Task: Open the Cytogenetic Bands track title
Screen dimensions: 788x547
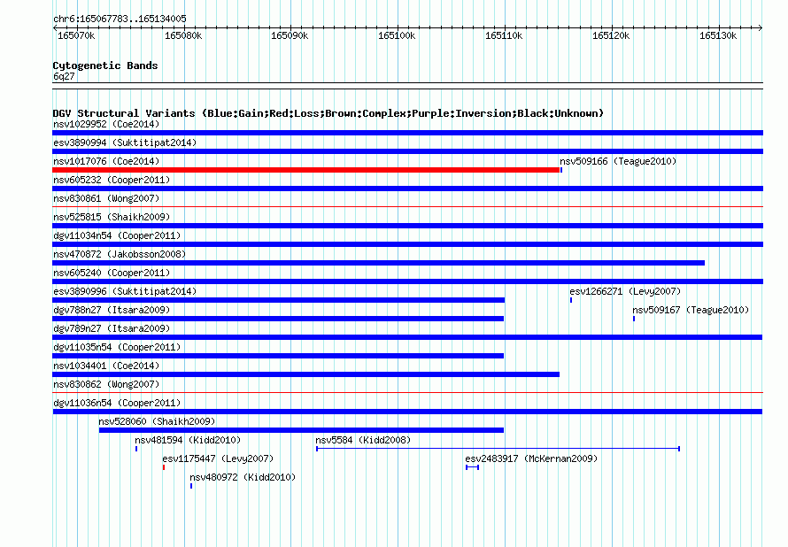Action: tap(105, 65)
